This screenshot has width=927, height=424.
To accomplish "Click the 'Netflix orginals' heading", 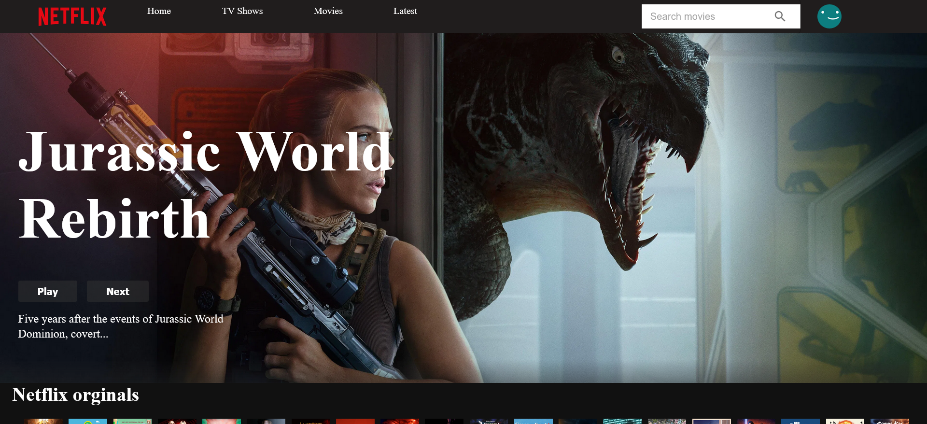I will point(76,395).
